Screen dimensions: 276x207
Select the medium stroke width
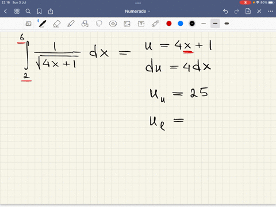click(x=215, y=24)
